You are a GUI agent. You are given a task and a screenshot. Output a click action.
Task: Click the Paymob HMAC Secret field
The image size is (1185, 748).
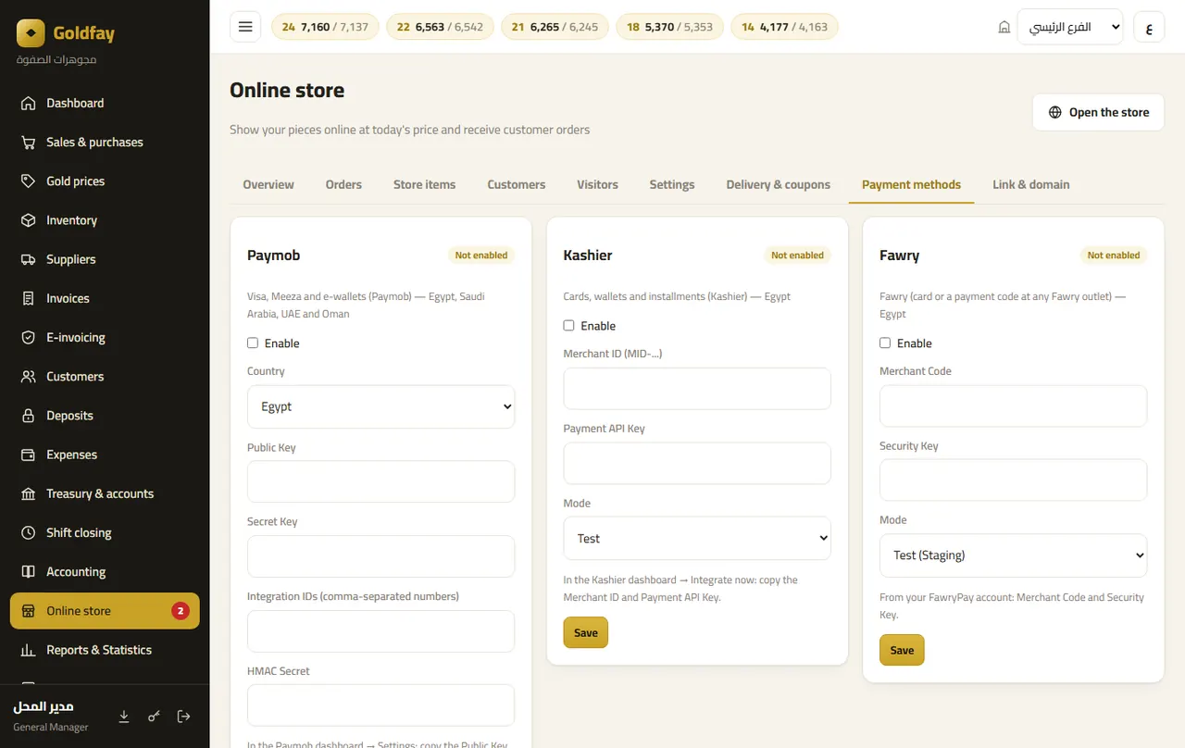(380, 705)
